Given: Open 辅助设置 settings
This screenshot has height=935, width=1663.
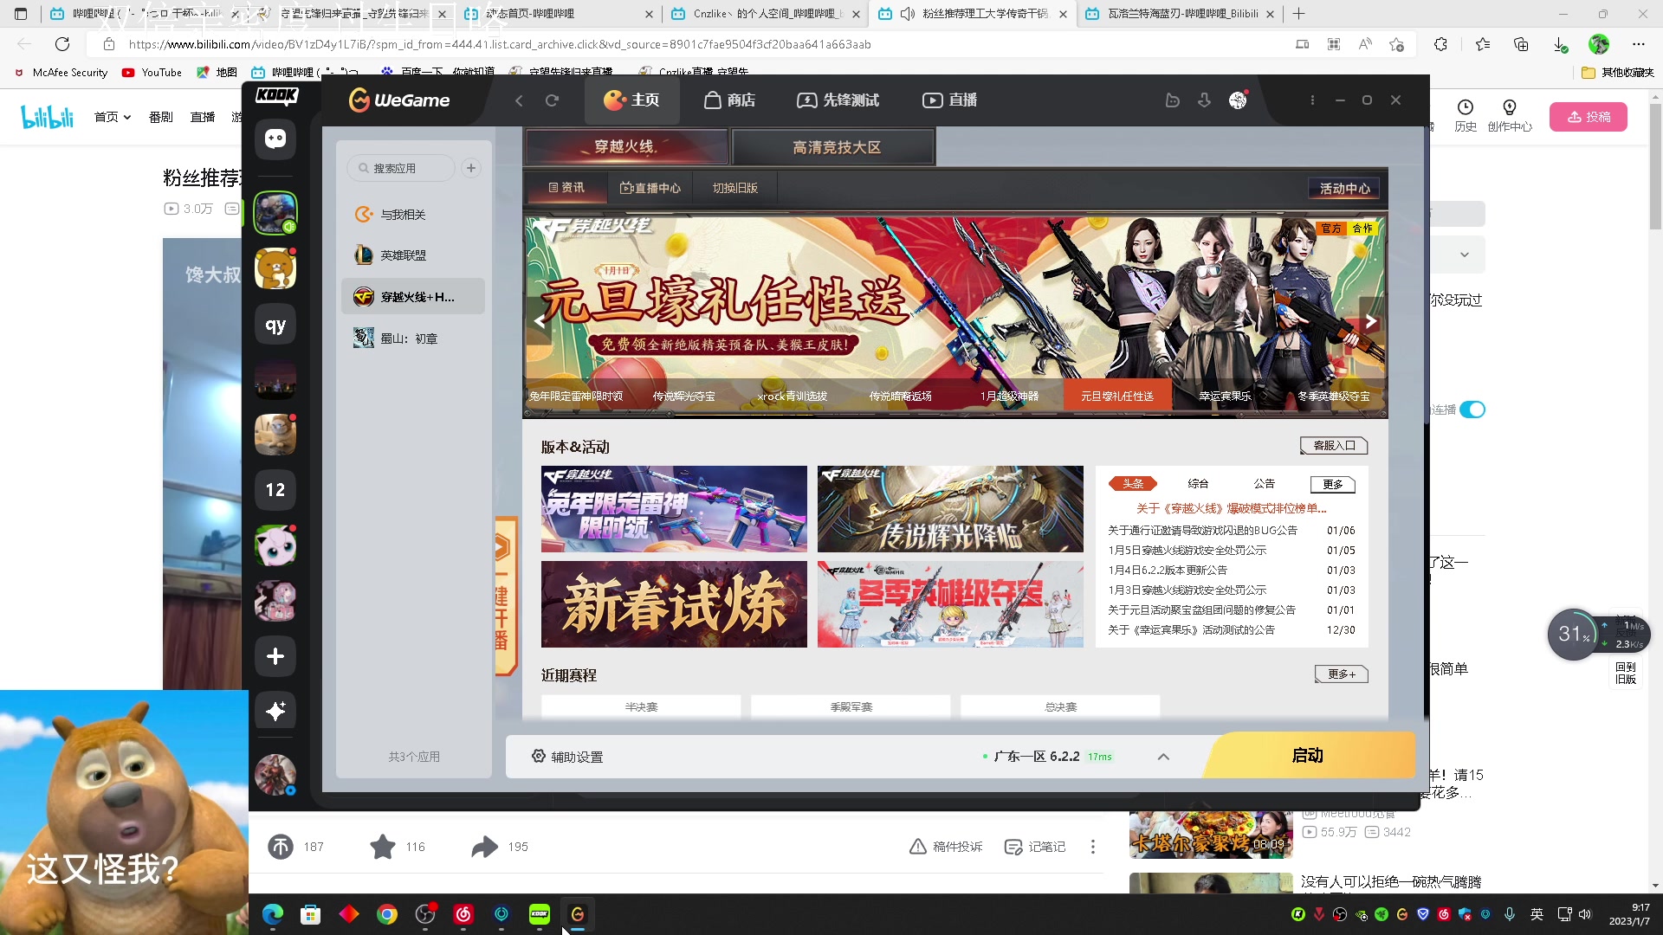Looking at the screenshot, I should [x=567, y=757].
